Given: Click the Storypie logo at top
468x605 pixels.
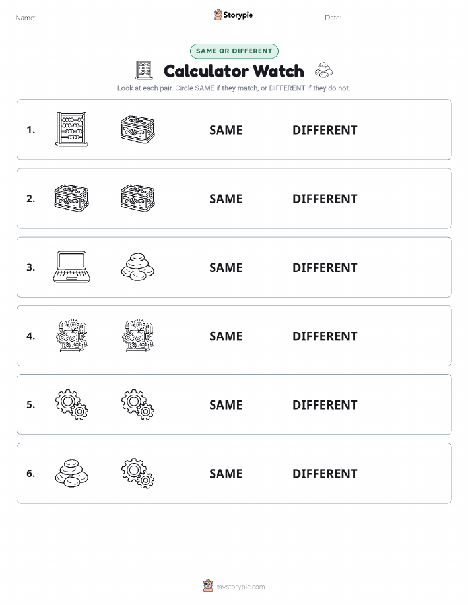Looking at the screenshot, I should pyautogui.click(x=233, y=15).
